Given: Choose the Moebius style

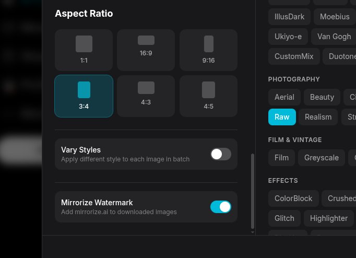Looking at the screenshot, I should [335, 17].
